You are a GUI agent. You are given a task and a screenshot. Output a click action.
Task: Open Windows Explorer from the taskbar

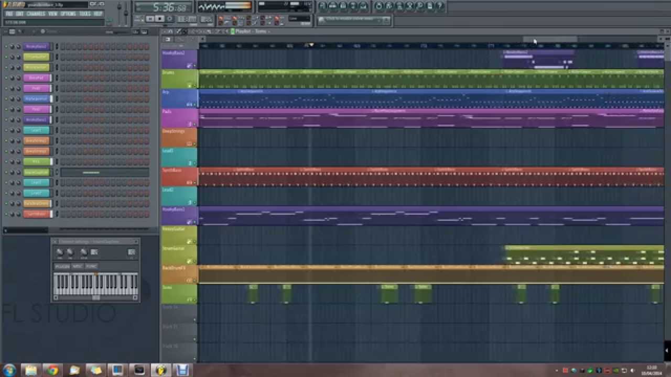pos(30,370)
